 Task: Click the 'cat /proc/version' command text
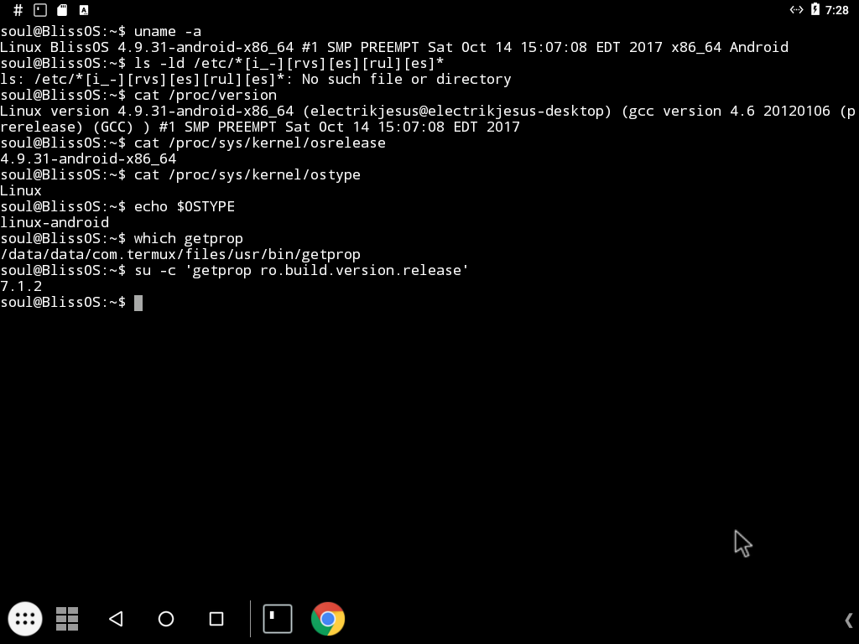206,96
